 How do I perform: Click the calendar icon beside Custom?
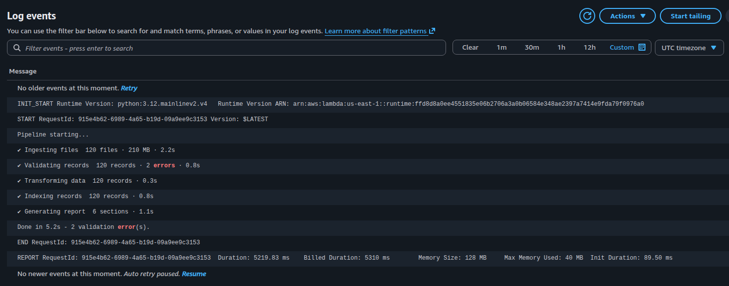[x=641, y=48]
